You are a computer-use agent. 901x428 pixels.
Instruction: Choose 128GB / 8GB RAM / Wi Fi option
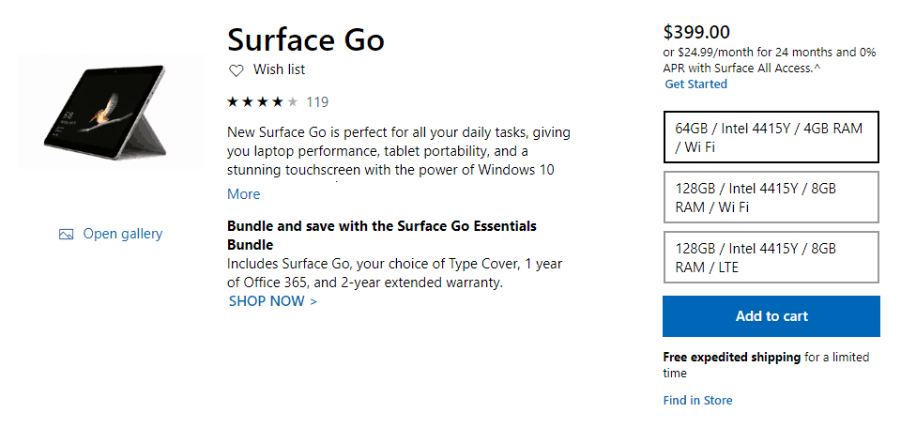[x=771, y=197]
